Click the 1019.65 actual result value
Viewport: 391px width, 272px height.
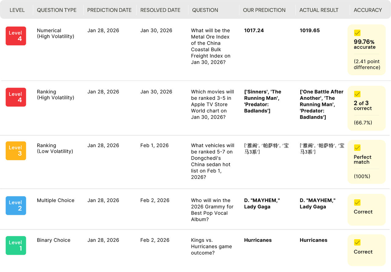pos(310,31)
